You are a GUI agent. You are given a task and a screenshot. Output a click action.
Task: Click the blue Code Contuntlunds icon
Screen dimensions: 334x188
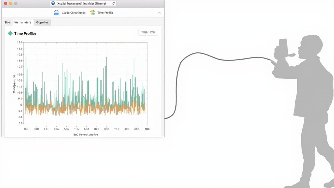57,13
